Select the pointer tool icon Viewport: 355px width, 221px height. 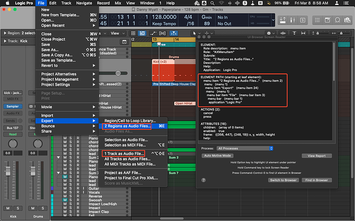194,33
